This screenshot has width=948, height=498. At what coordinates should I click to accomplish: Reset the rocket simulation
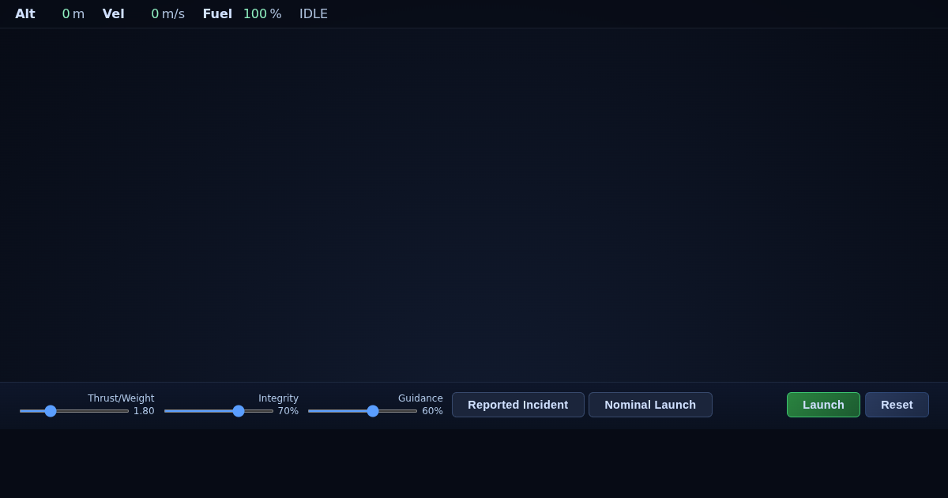(x=897, y=405)
